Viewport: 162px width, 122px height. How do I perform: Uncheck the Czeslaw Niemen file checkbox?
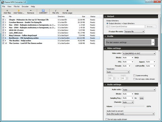pyautogui.click(x=3, y=22)
